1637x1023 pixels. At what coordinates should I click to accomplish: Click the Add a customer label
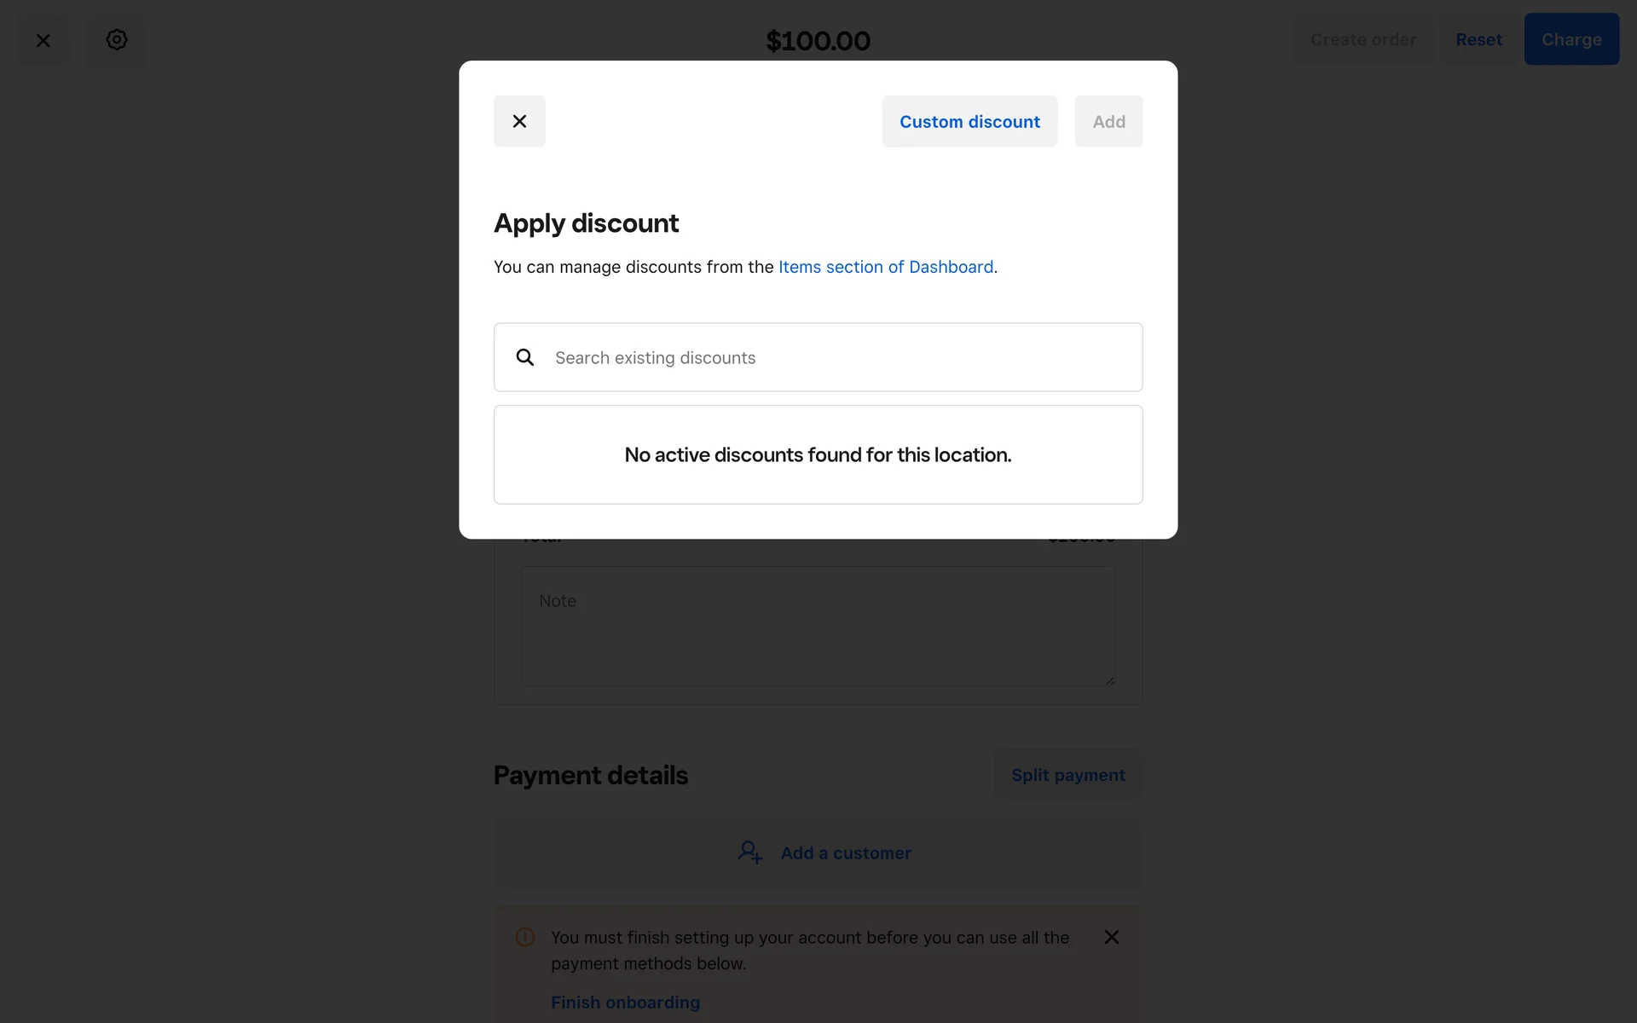coord(846,852)
